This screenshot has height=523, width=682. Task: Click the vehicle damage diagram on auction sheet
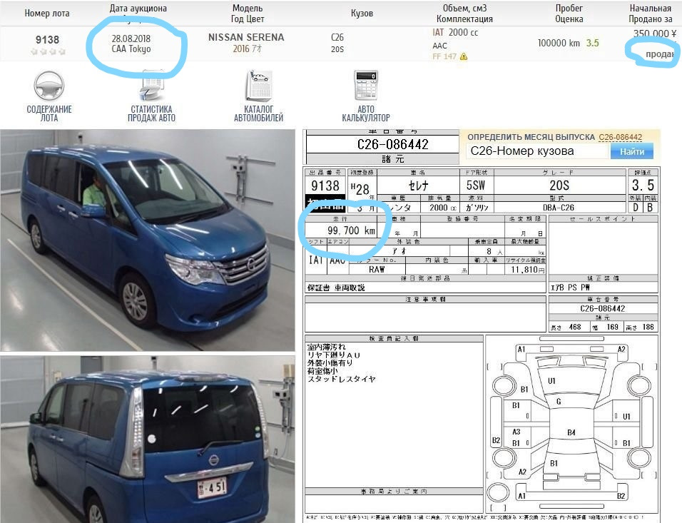click(571, 425)
